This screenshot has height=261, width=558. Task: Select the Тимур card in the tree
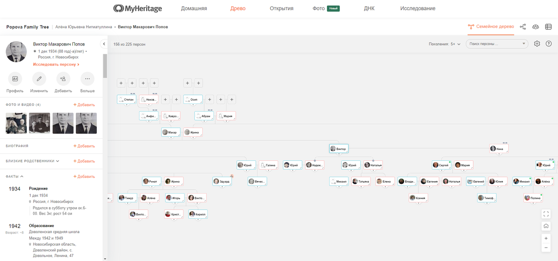point(127,198)
